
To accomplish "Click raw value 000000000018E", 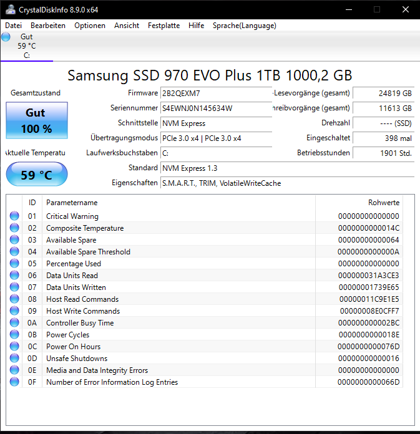I will (x=369, y=335).
